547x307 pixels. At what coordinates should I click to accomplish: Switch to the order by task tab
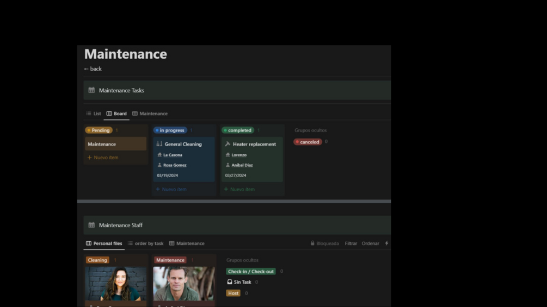click(x=145, y=243)
